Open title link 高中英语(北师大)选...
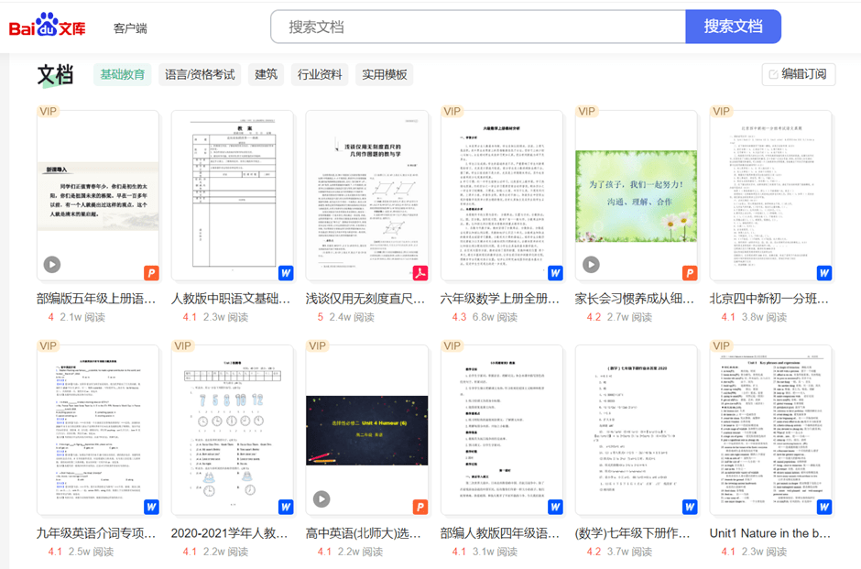This screenshot has height=569, width=861. pos(364,533)
